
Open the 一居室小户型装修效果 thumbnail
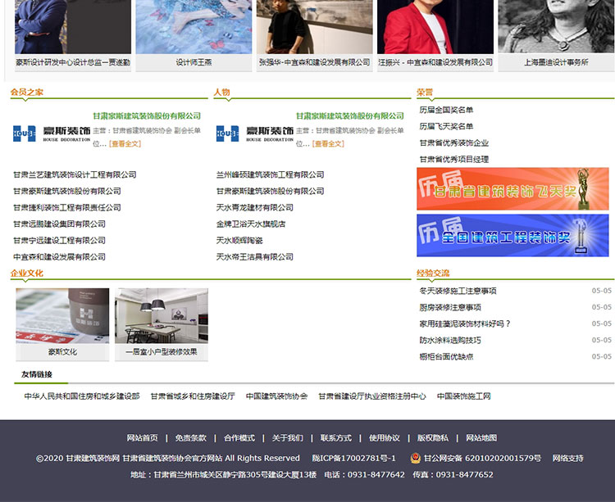[162, 316]
